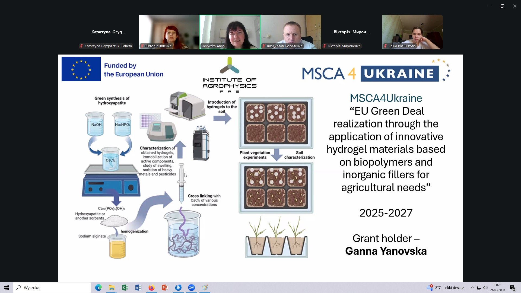The height and width of the screenshot is (293, 521).
Task: Launch Word from the taskbar
Action: point(138,288)
